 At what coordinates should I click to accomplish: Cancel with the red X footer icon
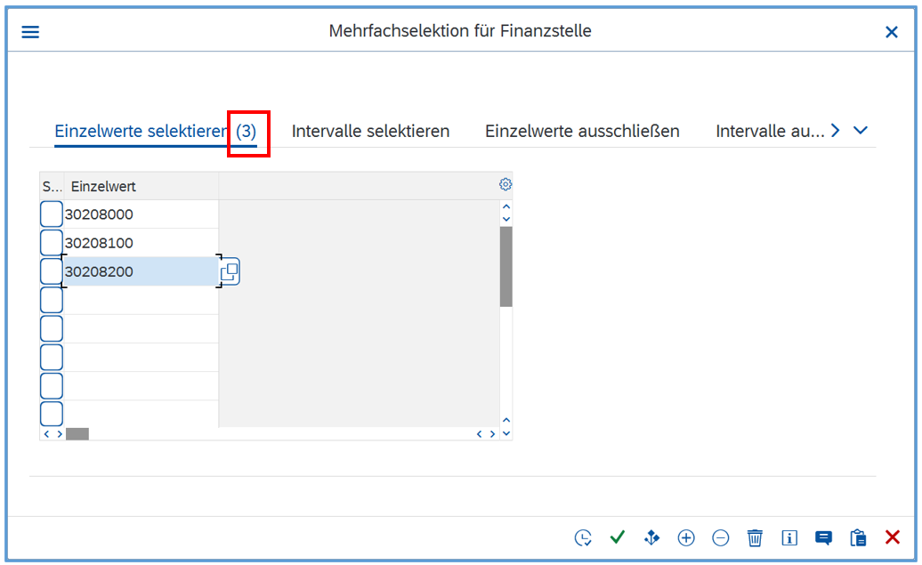pyautogui.click(x=893, y=537)
